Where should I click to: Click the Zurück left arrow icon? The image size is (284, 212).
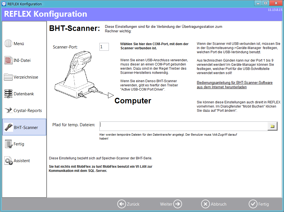tap(121, 204)
